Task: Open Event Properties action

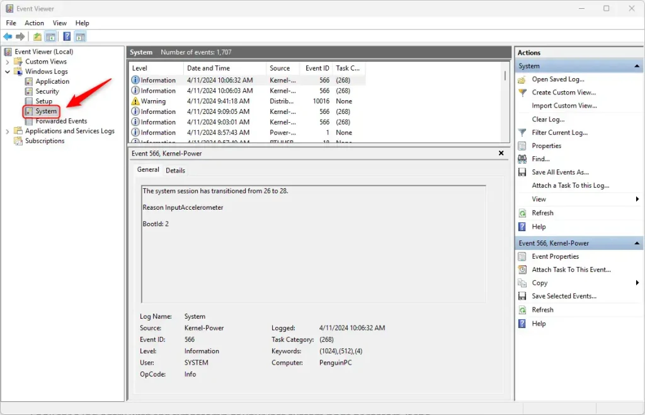Action: tap(555, 257)
